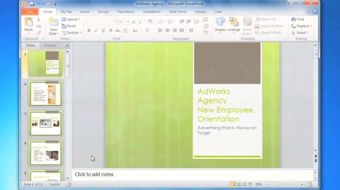The width and height of the screenshot is (340, 190).
Task: Click into the notes pane field
Action: [192, 175]
